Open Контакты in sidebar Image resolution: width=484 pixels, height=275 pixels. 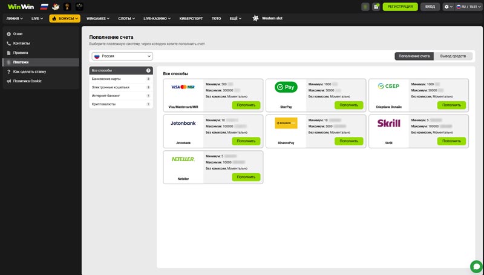click(41, 44)
